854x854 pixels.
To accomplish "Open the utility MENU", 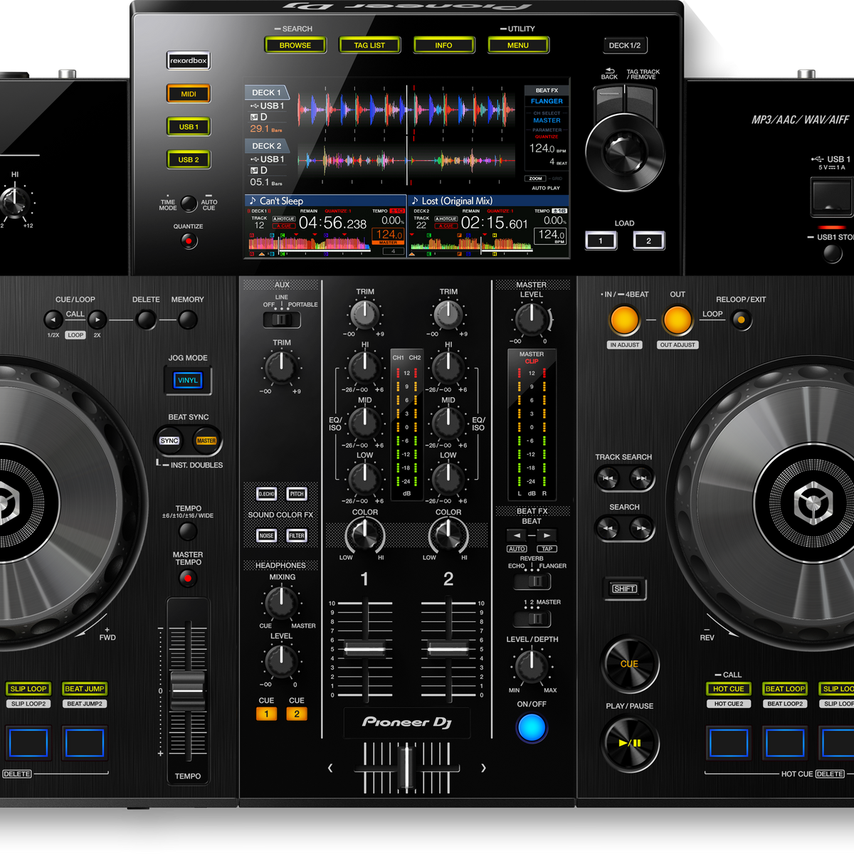I will (518, 46).
